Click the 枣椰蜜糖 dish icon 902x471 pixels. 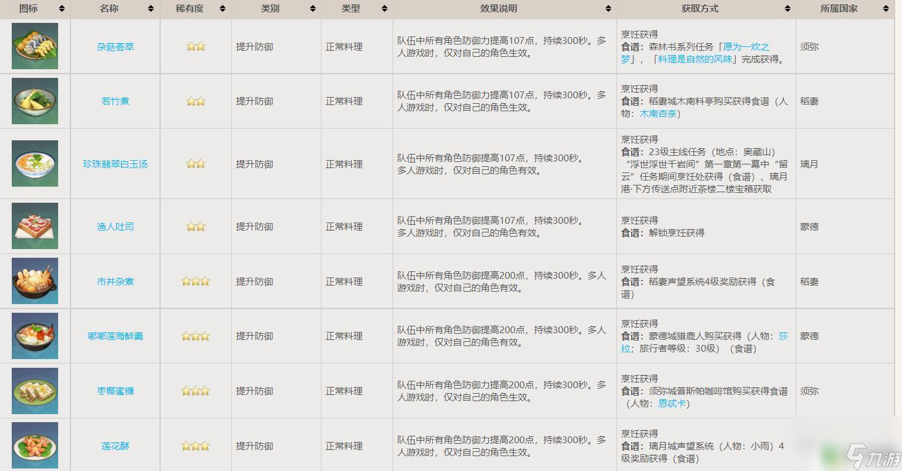pyautogui.click(x=35, y=391)
